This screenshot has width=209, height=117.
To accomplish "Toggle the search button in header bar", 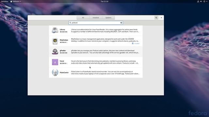I will [156, 18].
